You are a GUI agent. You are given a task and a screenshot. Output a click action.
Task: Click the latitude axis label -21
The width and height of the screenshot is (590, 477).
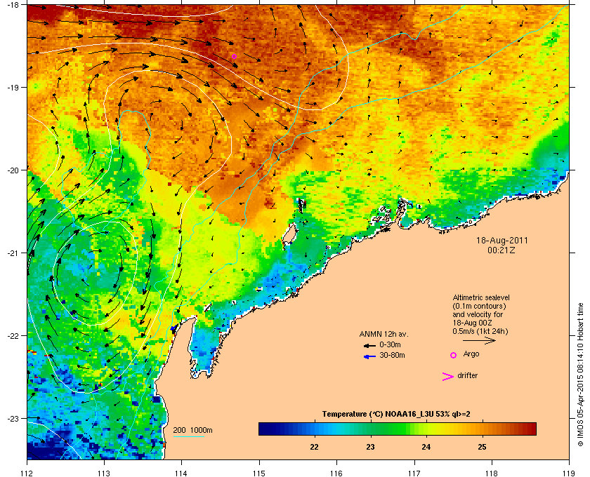click(13, 253)
